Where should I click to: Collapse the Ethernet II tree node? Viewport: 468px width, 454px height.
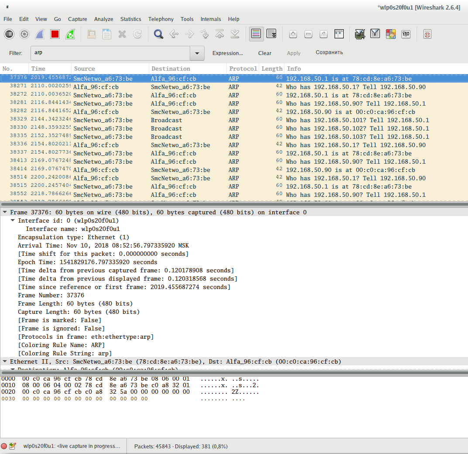(5, 361)
